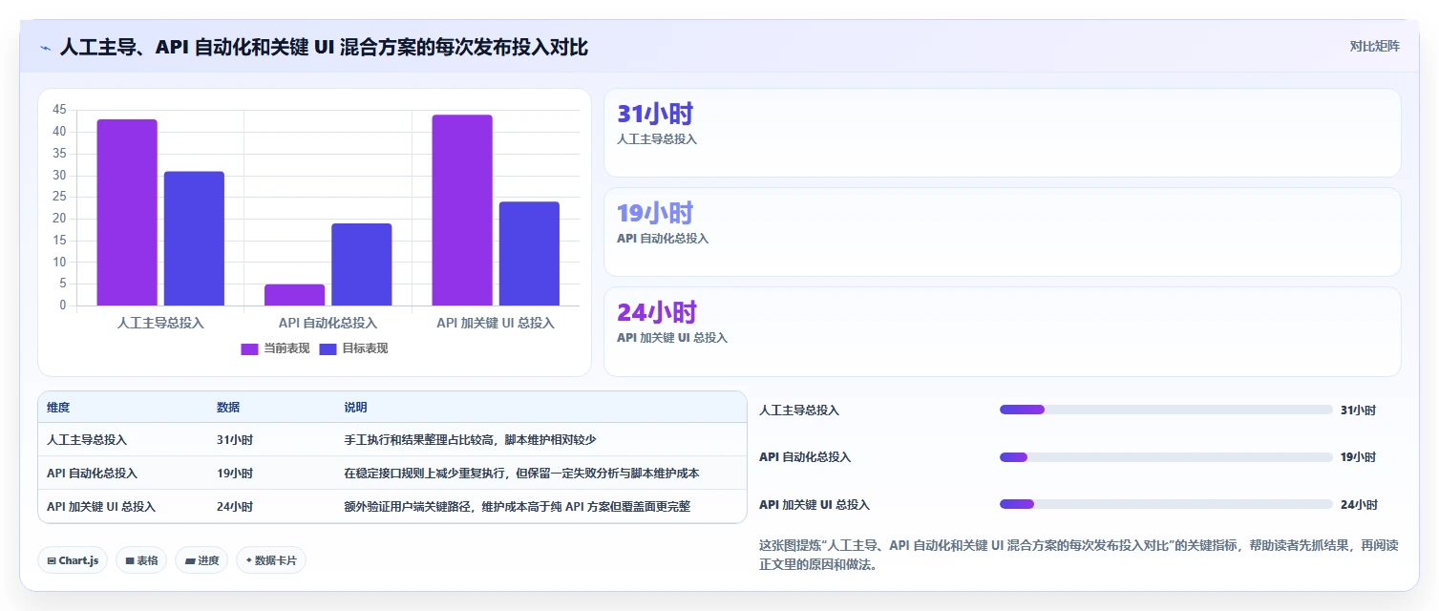Click the blue 人工主导总投入 target bar
This screenshot has width=1439, height=611.
click(194, 239)
